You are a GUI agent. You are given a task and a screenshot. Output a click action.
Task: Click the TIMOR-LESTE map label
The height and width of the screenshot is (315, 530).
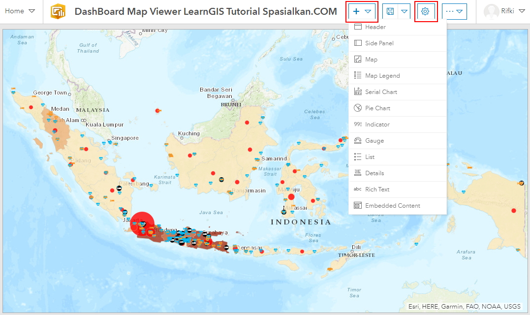coord(357,255)
